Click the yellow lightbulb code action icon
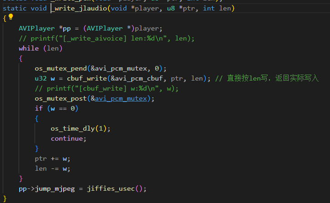This screenshot has width=330, height=203. pos(11,17)
